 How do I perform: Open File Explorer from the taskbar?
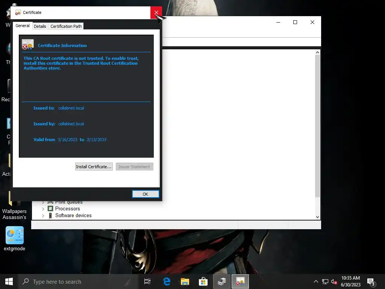(x=185, y=281)
